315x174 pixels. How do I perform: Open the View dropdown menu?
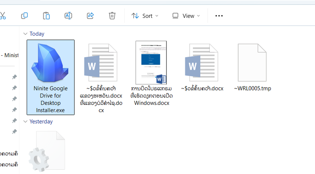point(186,16)
